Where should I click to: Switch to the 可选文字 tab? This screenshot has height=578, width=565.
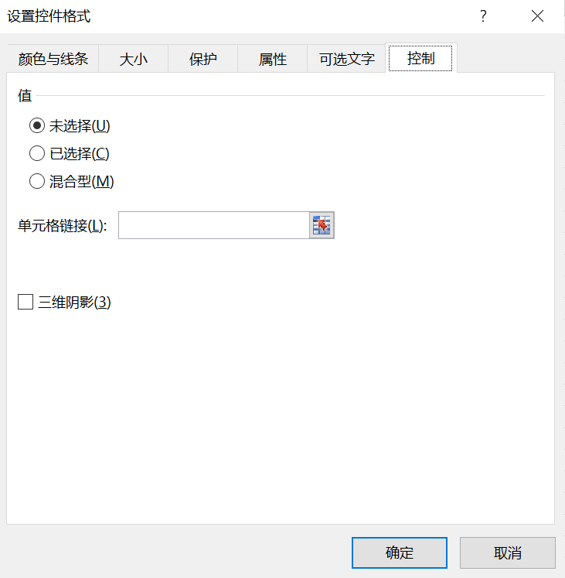346,59
